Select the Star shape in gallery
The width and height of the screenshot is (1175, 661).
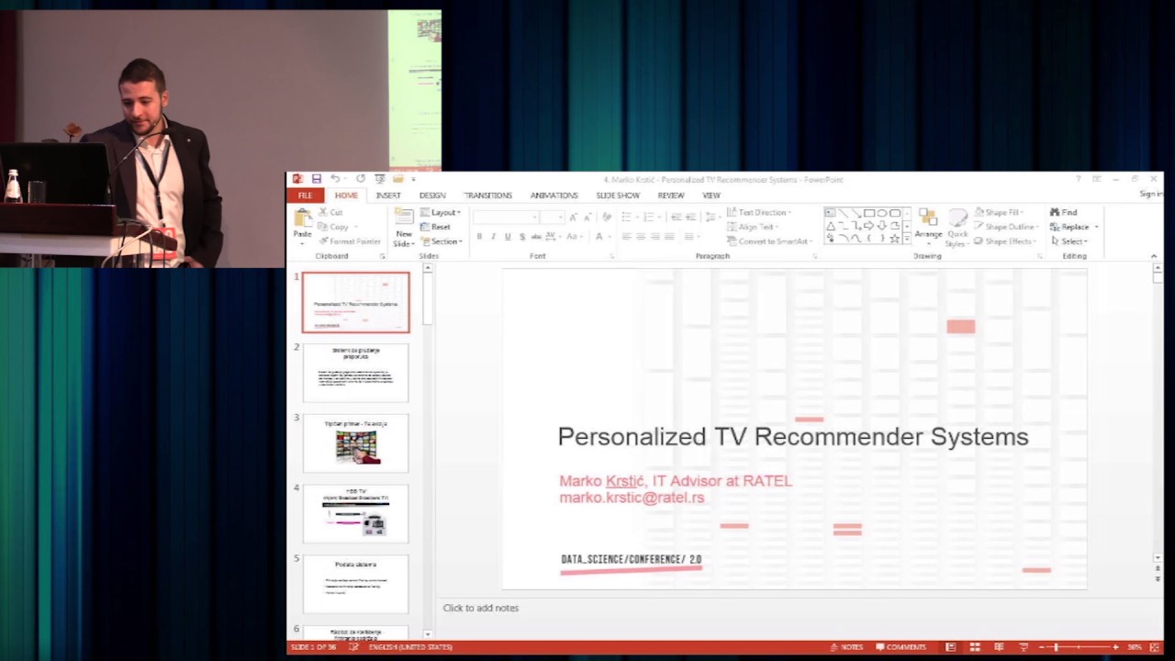[895, 239]
